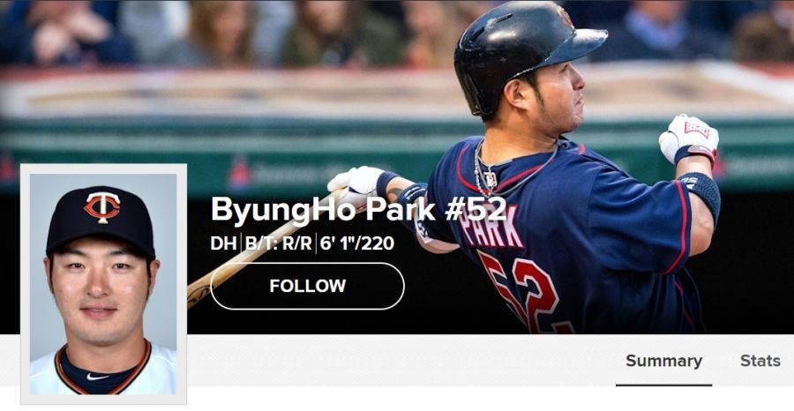Select the Summary tab
The width and height of the screenshot is (794, 411).
663,361
